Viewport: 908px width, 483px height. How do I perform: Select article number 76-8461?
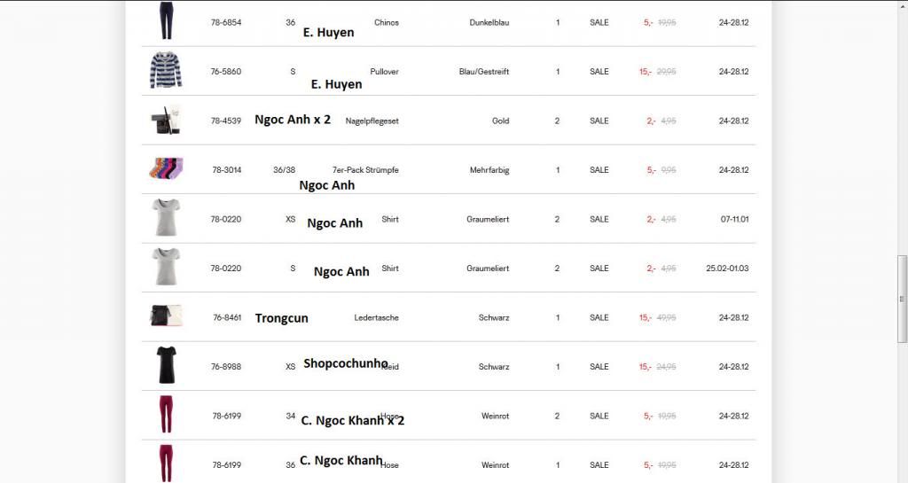coord(227,317)
